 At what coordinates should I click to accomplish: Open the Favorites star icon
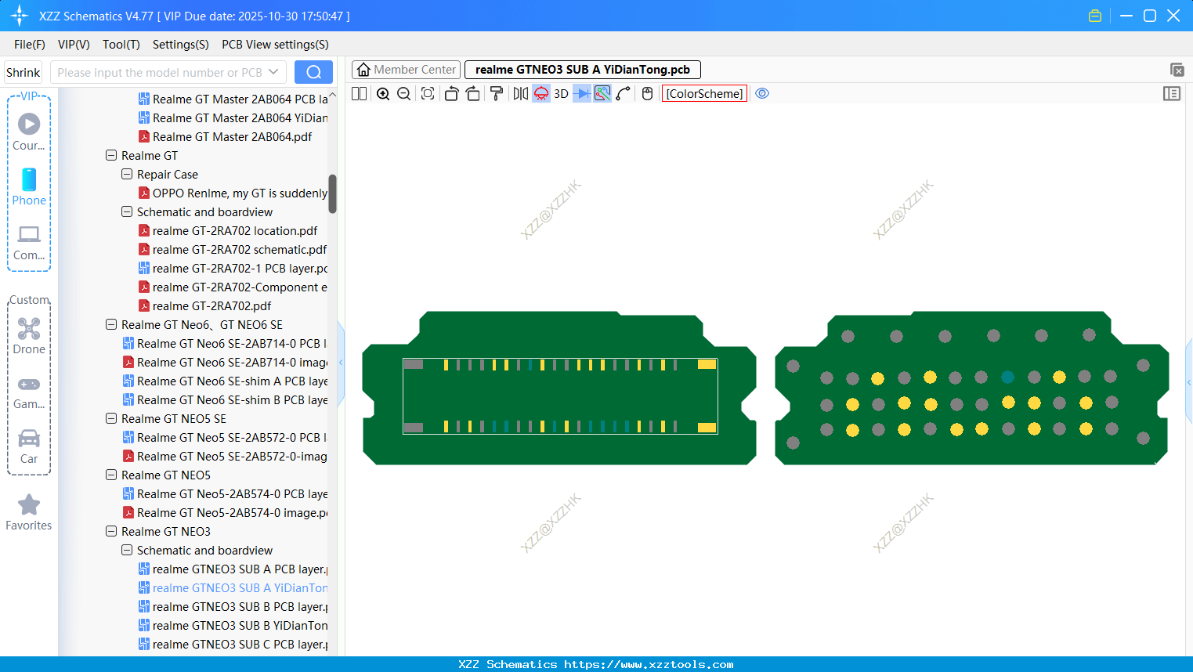coord(29,512)
